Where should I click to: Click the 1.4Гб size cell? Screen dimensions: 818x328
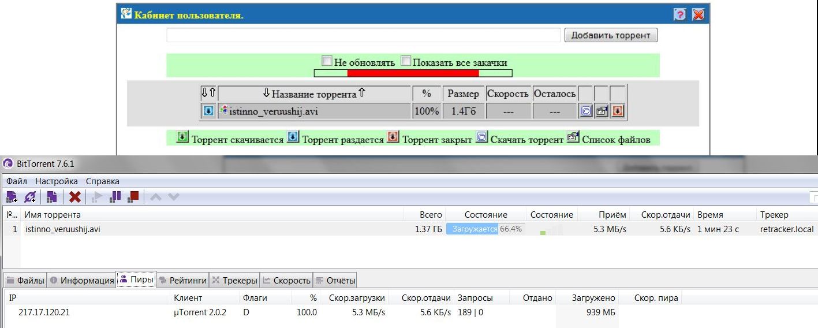pyautogui.click(x=462, y=111)
